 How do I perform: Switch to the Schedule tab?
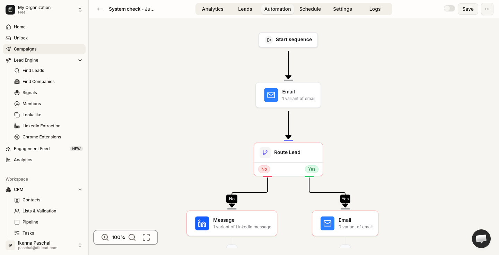(310, 9)
